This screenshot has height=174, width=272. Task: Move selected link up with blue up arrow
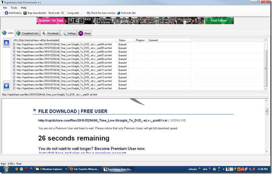click(6, 43)
